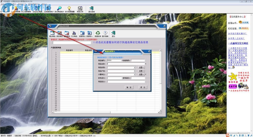
Task: Open 进出商品统计 magnifier icon in main toolbar
Action: pos(59,9)
